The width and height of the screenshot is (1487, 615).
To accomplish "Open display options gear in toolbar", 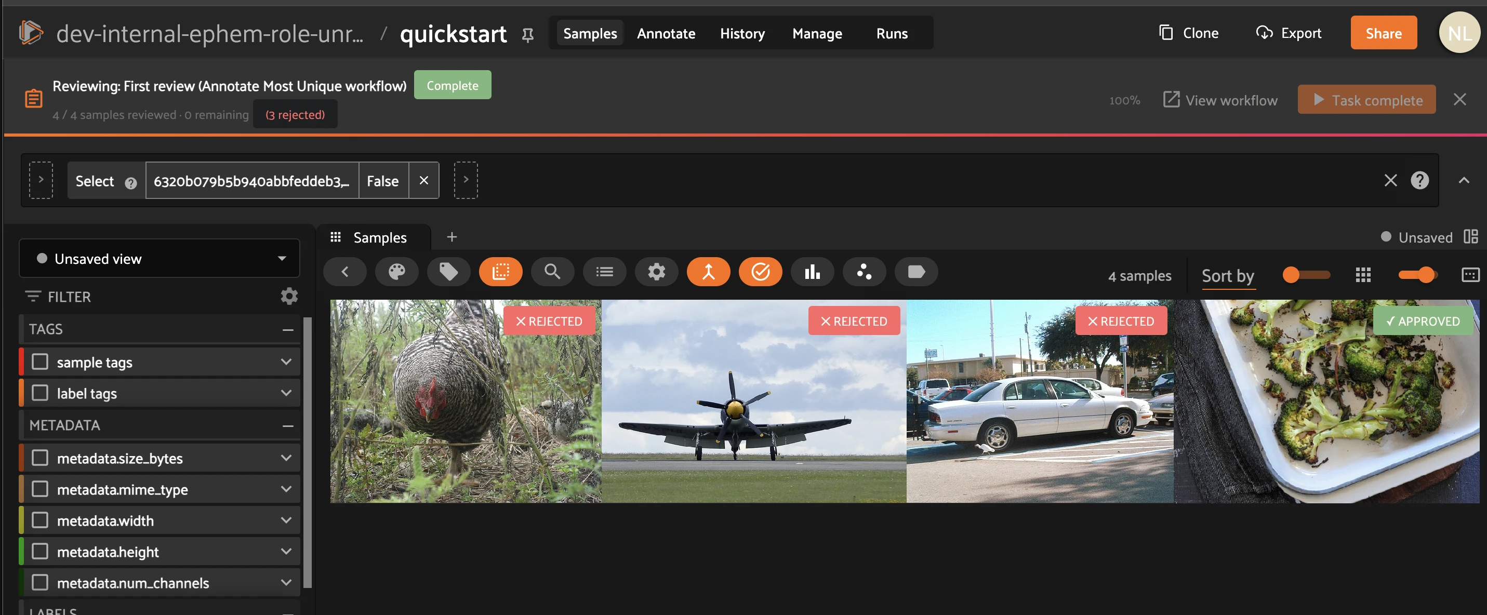I will click(656, 272).
